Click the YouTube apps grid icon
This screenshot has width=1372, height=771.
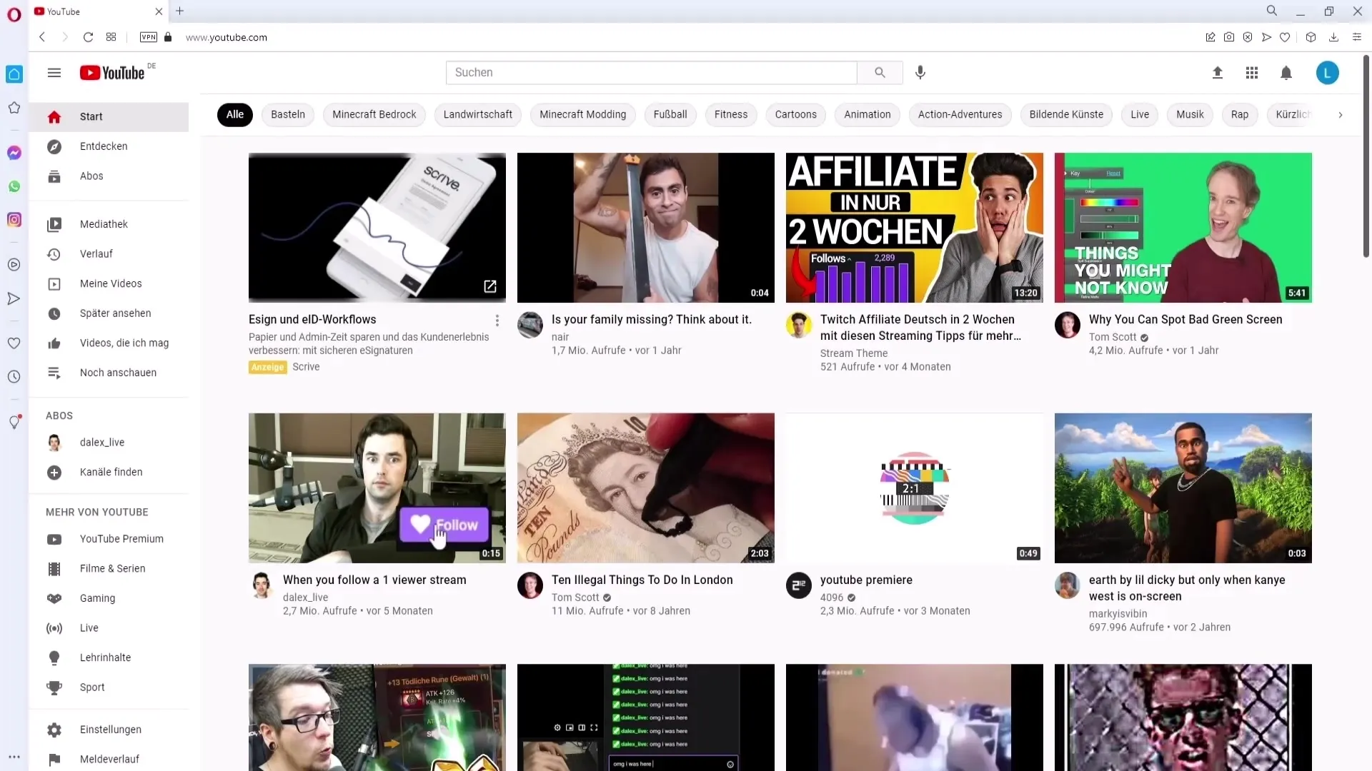click(1251, 73)
